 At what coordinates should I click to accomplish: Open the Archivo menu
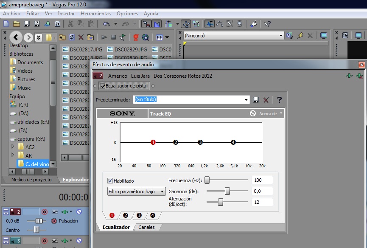pos(12,14)
